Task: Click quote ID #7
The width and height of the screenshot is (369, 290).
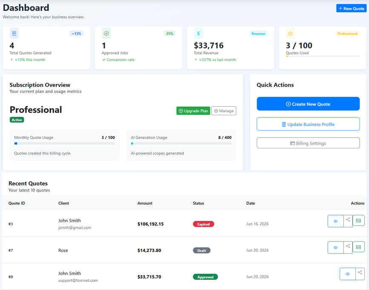Action: pyautogui.click(x=11, y=250)
